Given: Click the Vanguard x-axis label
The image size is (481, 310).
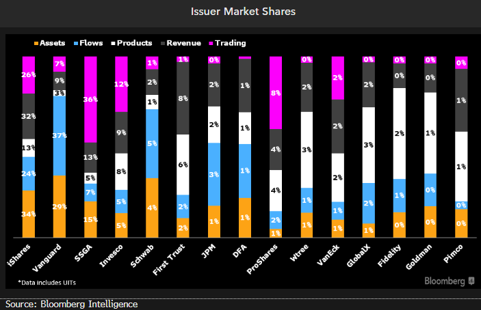Looking at the screenshot, I should point(55,256).
